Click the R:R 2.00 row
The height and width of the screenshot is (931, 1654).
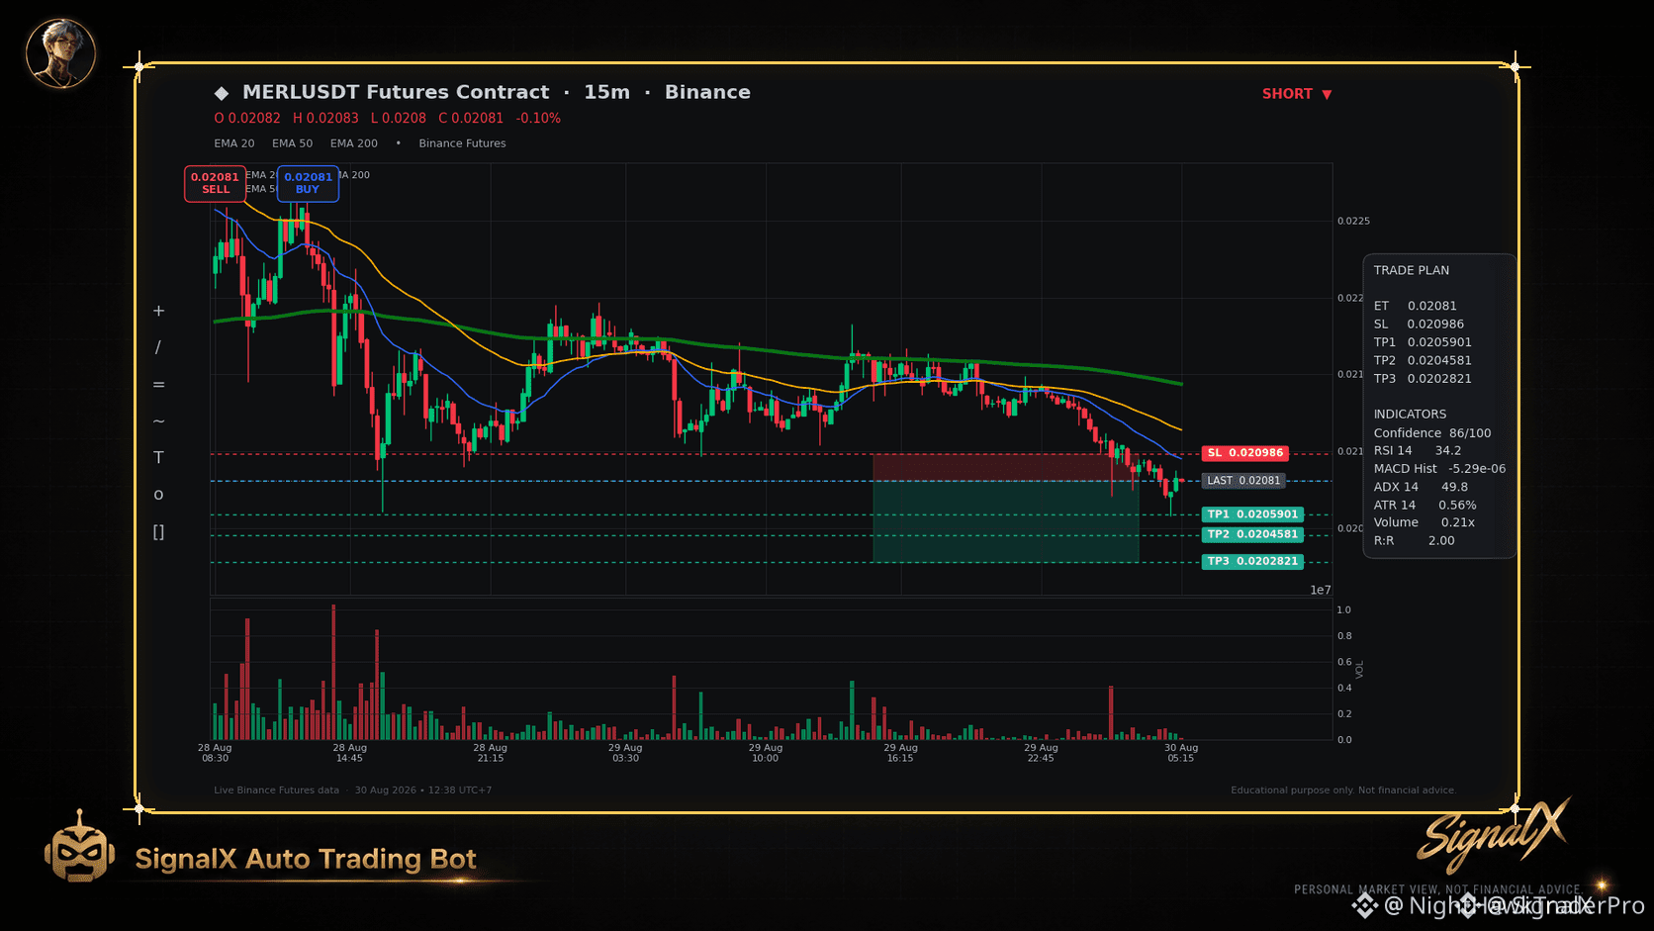click(1415, 540)
